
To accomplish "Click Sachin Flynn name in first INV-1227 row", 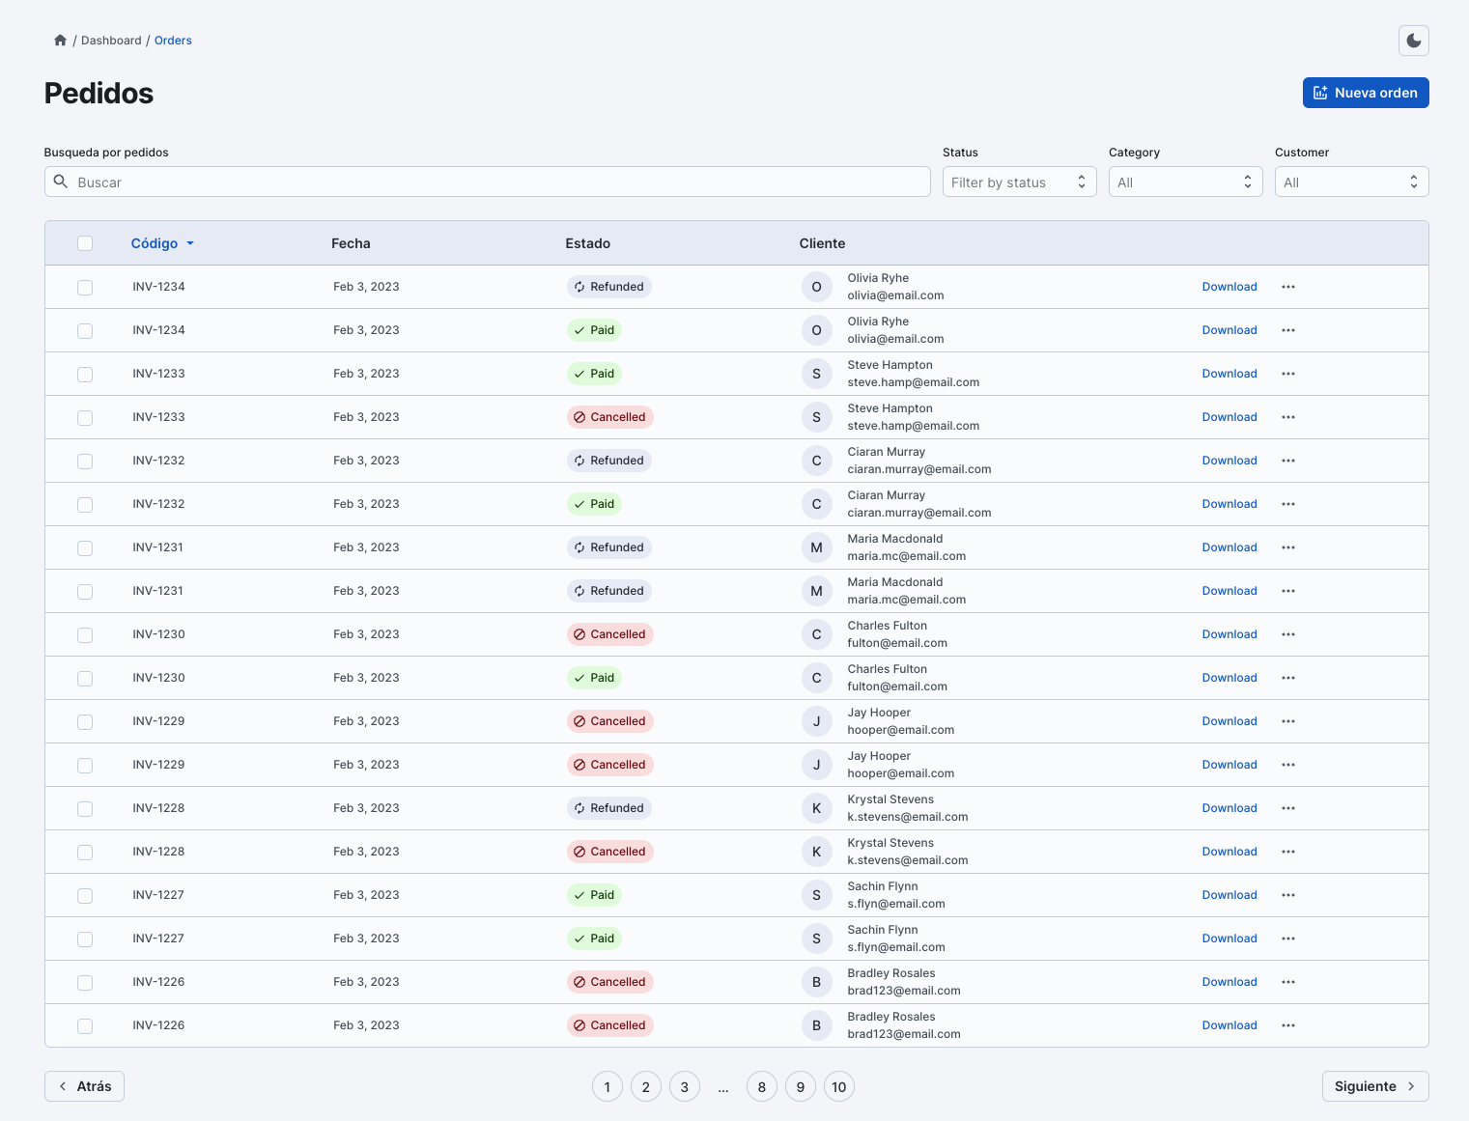I will [882, 886].
